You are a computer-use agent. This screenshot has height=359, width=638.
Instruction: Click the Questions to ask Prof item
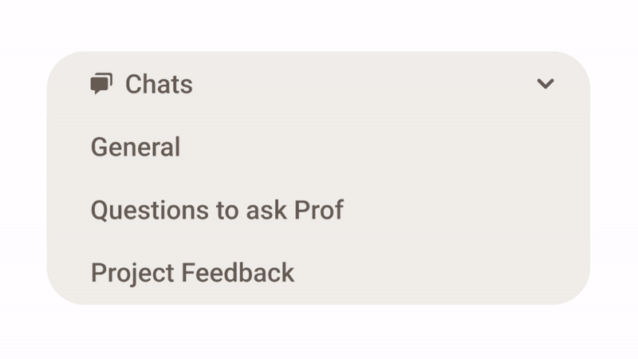(217, 210)
